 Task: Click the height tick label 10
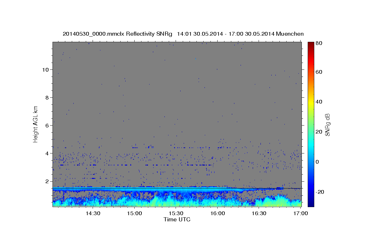tap(46, 69)
